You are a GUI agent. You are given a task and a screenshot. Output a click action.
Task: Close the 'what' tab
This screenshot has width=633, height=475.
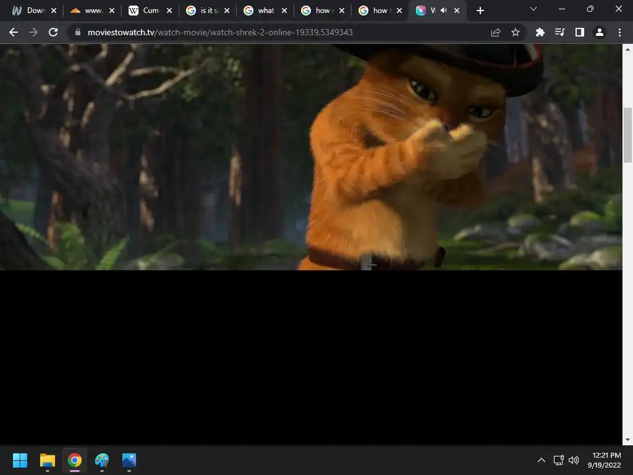[x=284, y=11]
